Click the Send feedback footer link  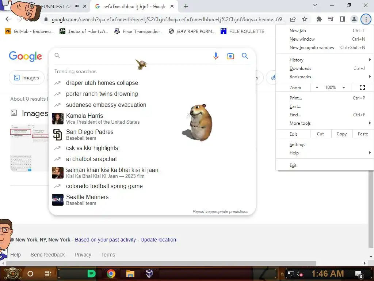(x=48, y=255)
